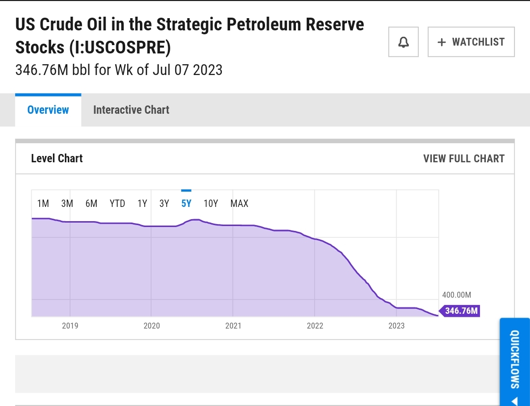Open the View Full Chart link

pyautogui.click(x=464, y=158)
